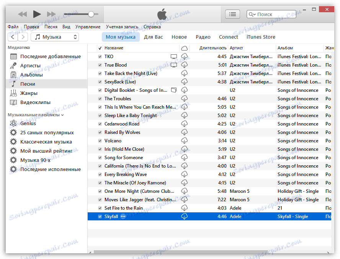Uncheck the Every Breaking Wave checkbox

pos(100,174)
